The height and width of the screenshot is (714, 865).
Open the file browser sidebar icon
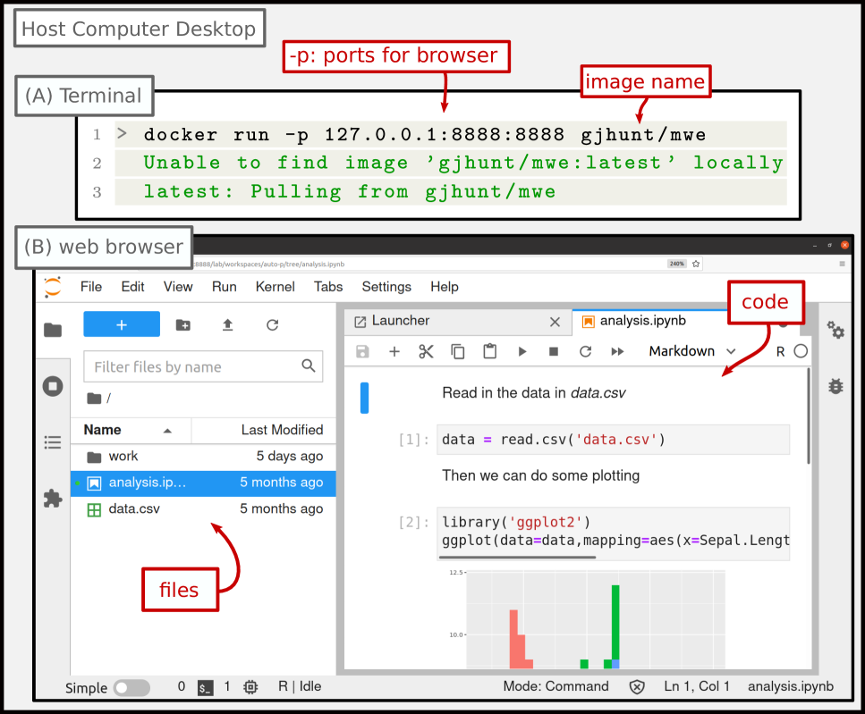[53, 330]
